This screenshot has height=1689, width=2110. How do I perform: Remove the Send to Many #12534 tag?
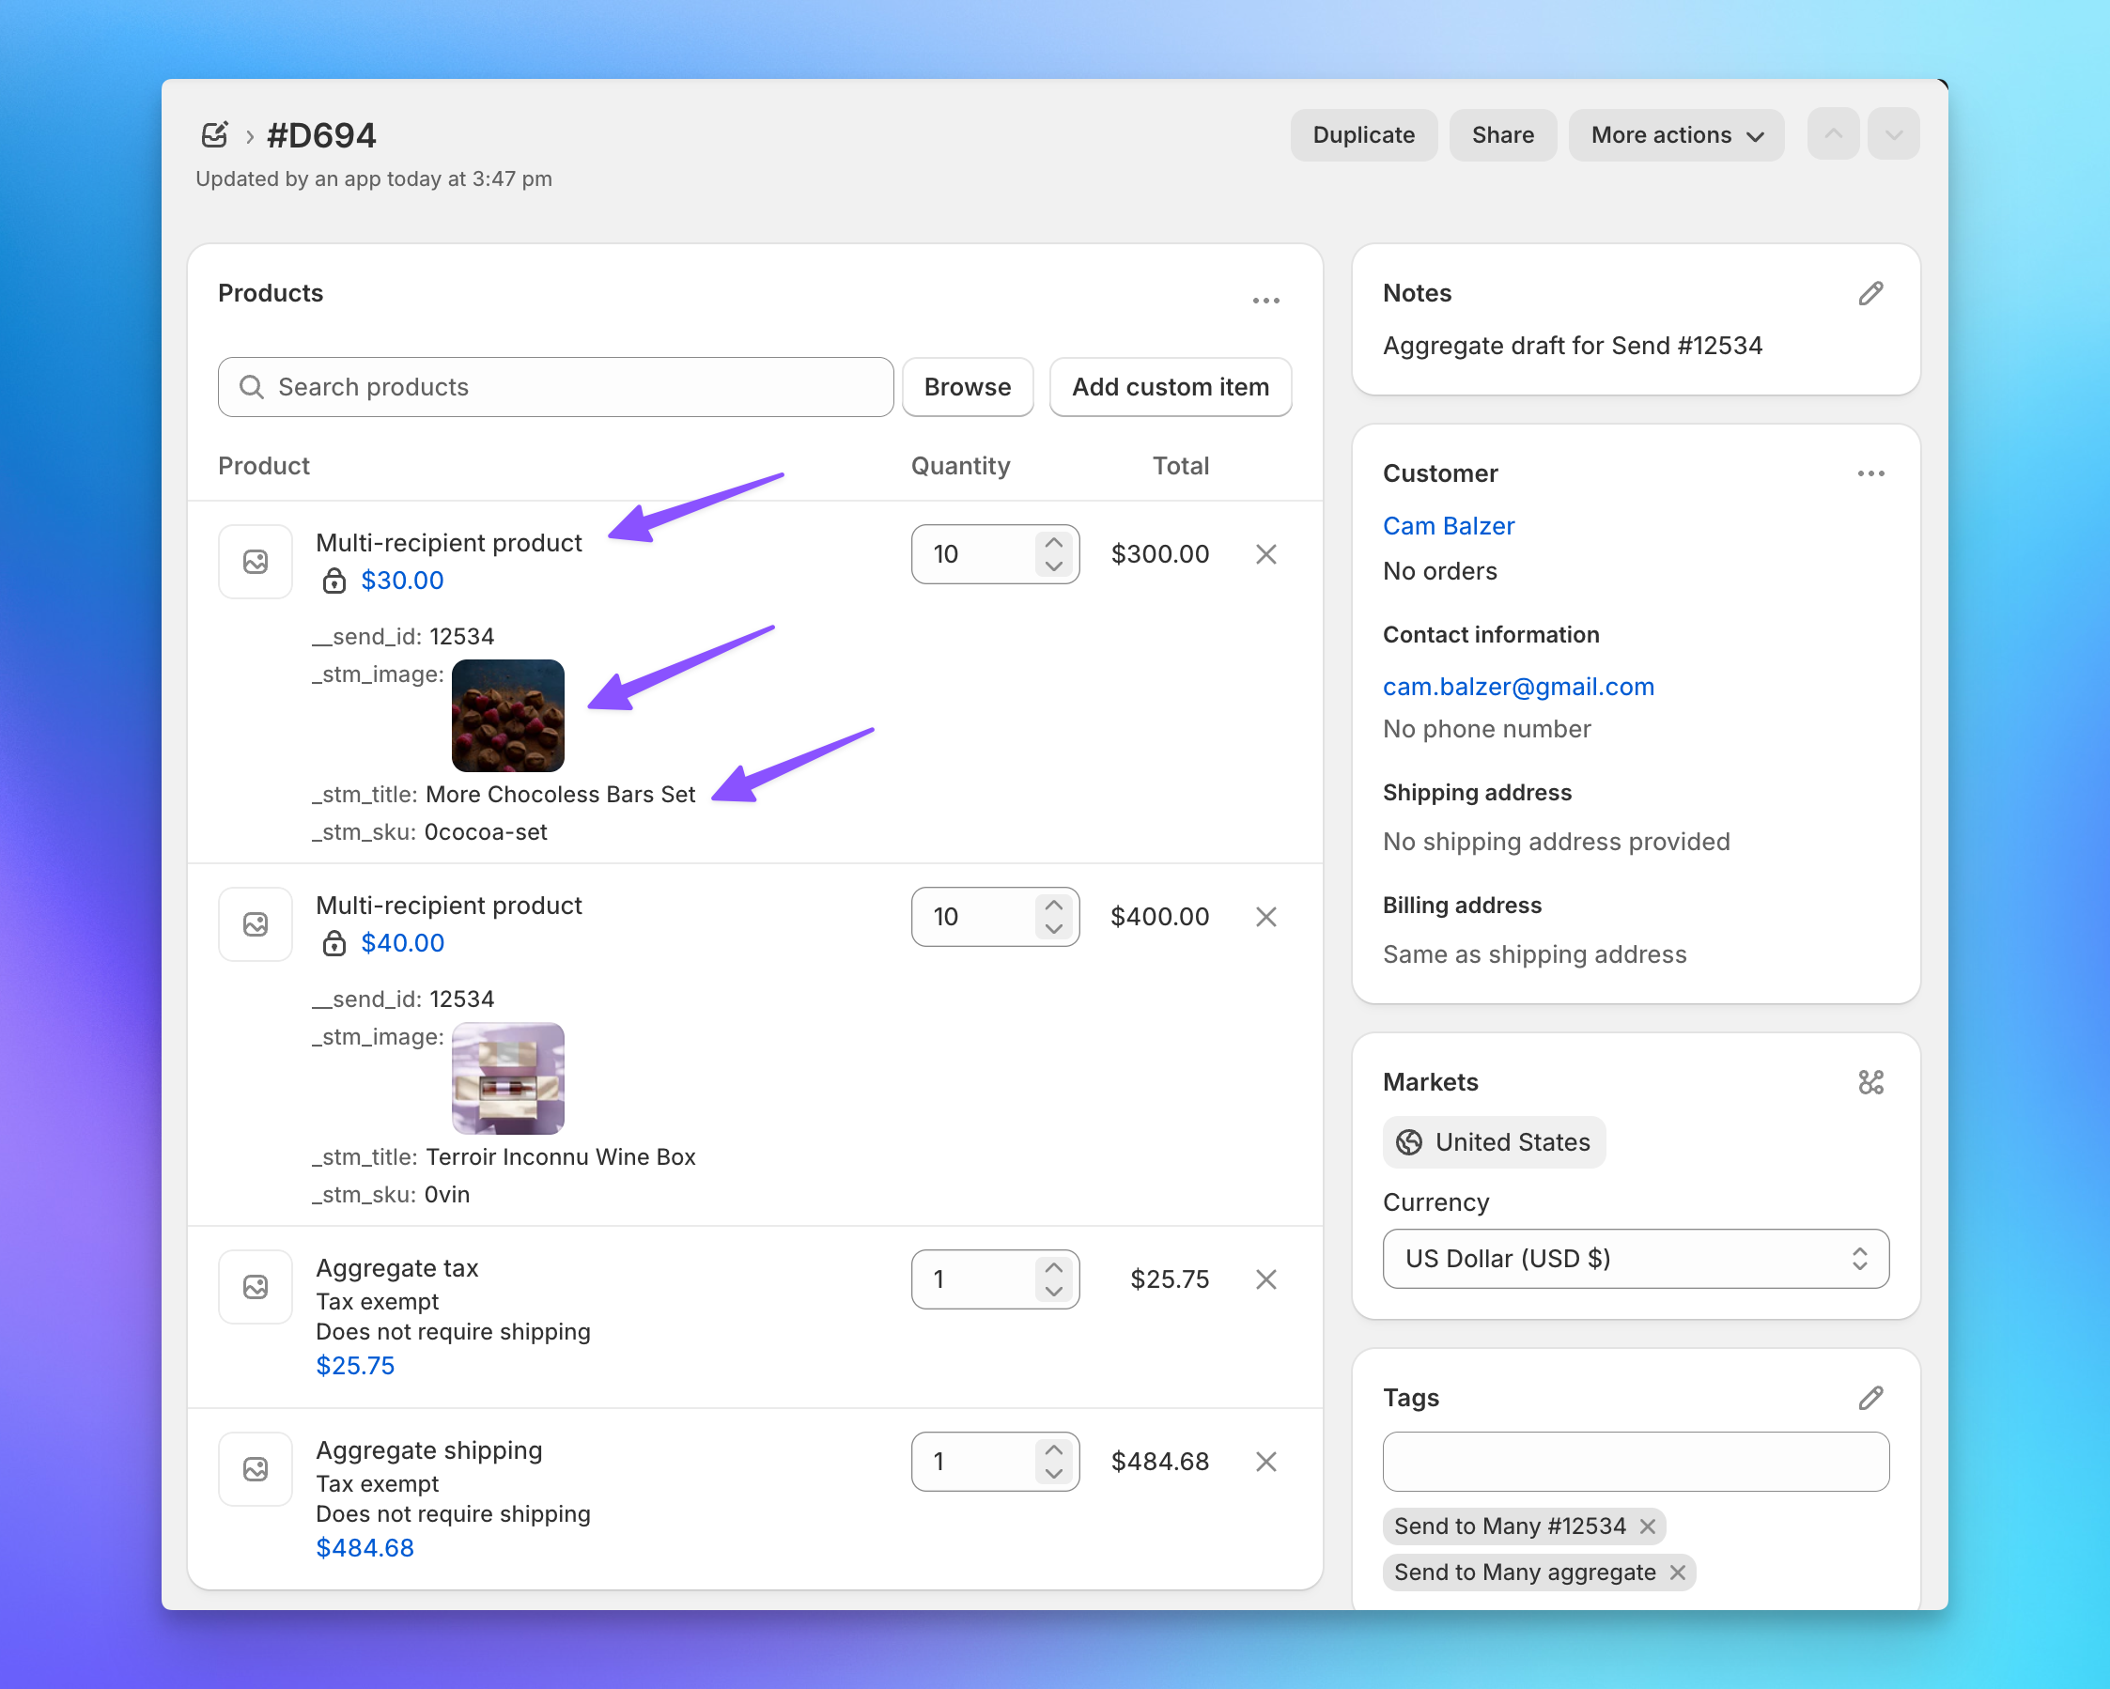coord(1648,1526)
